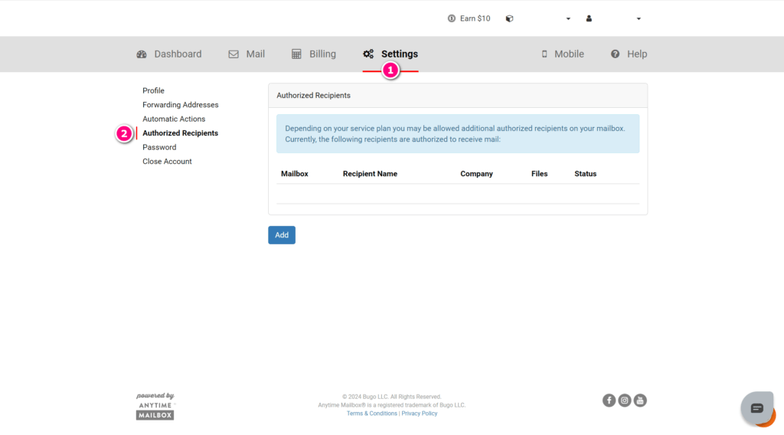Open the mailbox box icon dropdown
This screenshot has width=784, height=435.
(539, 18)
